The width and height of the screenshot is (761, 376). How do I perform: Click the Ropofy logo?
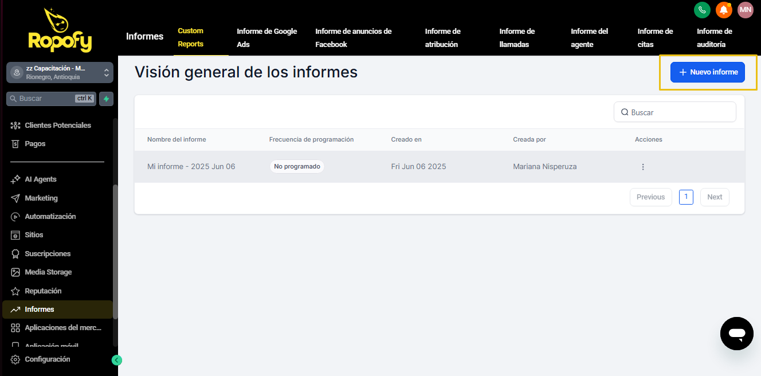[60, 30]
